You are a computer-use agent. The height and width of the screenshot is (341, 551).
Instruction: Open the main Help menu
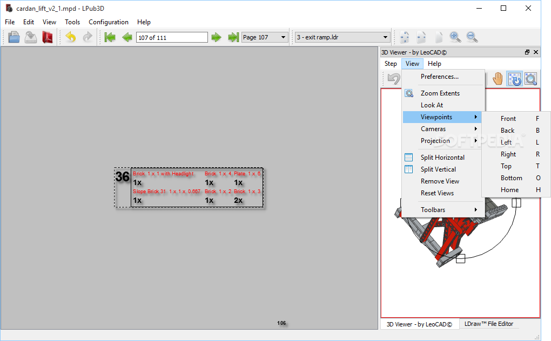(144, 22)
